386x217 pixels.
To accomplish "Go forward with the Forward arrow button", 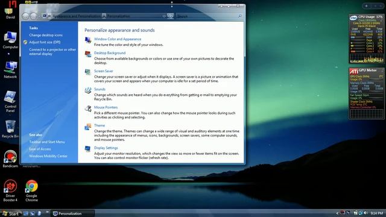I will 34,16.
